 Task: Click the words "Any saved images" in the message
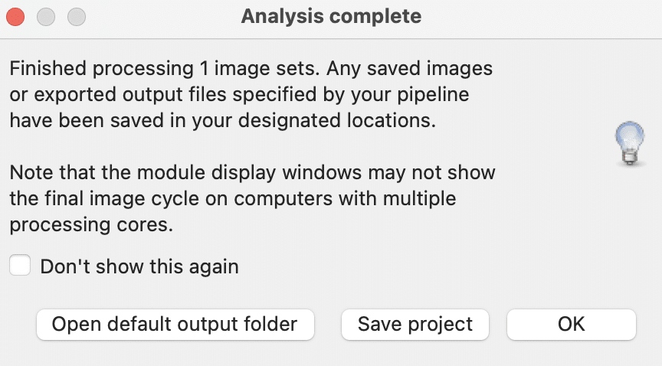click(x=409, y=68)
